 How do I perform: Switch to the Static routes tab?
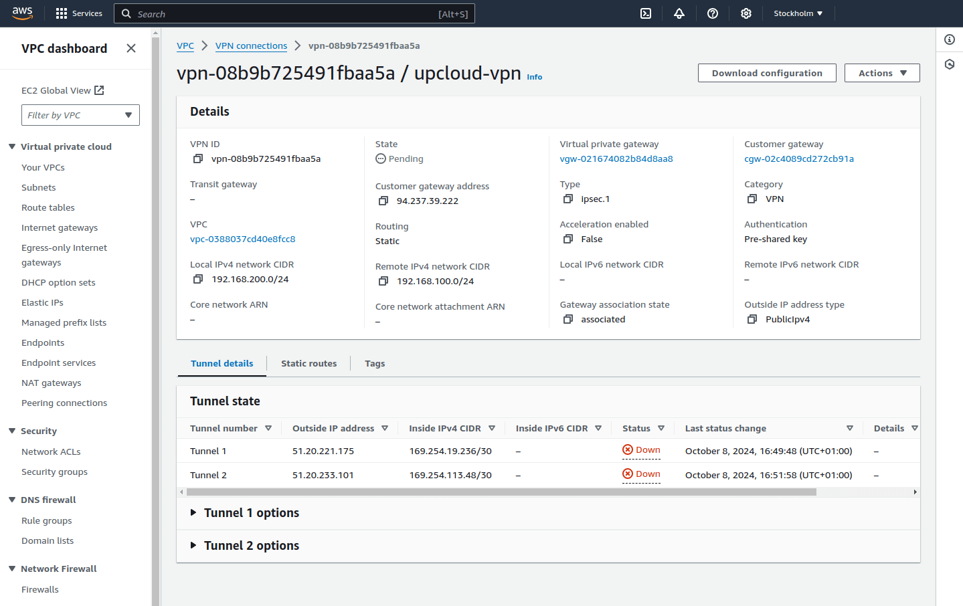(x=309, y=363)
